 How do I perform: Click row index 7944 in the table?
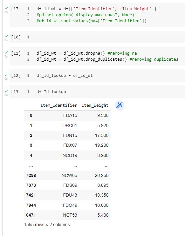point(31,205)
